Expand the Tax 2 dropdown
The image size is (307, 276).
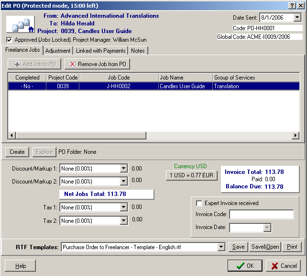click(x=124, y=221)
